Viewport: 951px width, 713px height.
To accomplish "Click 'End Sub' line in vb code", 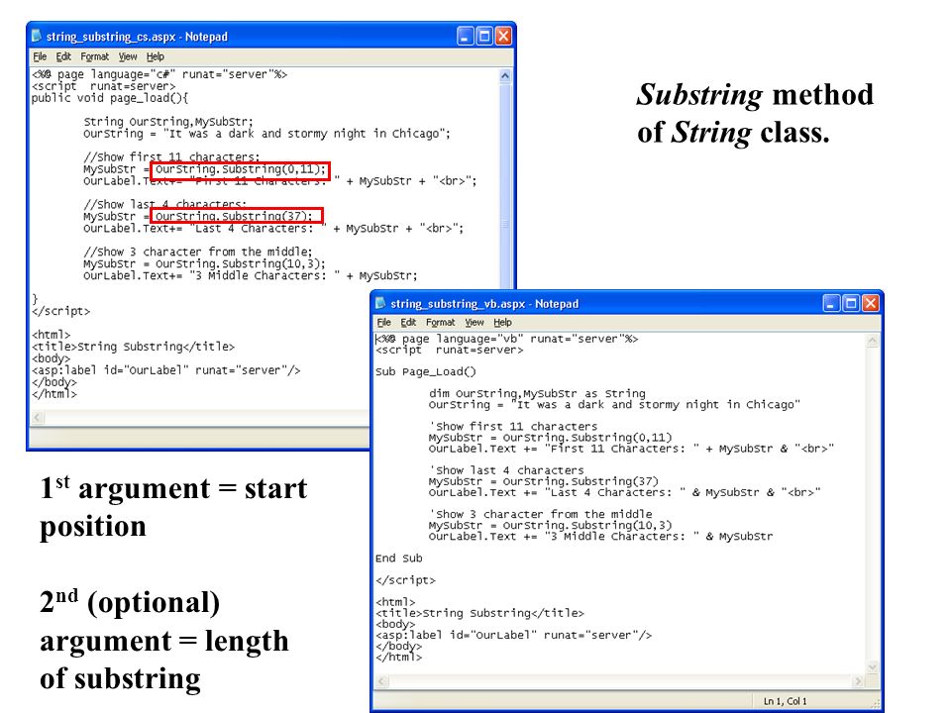I will point(398,559).
